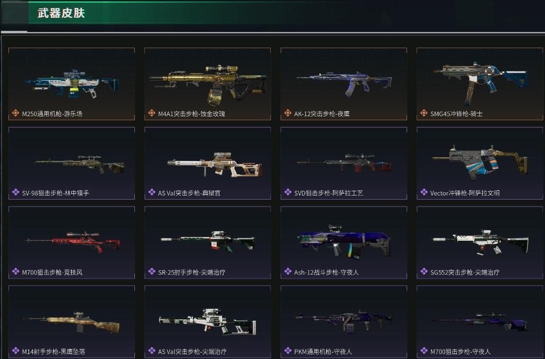Click the PKM通用机枪-守夜人 skin name
545x359 pixels.
tap(323, 352)
